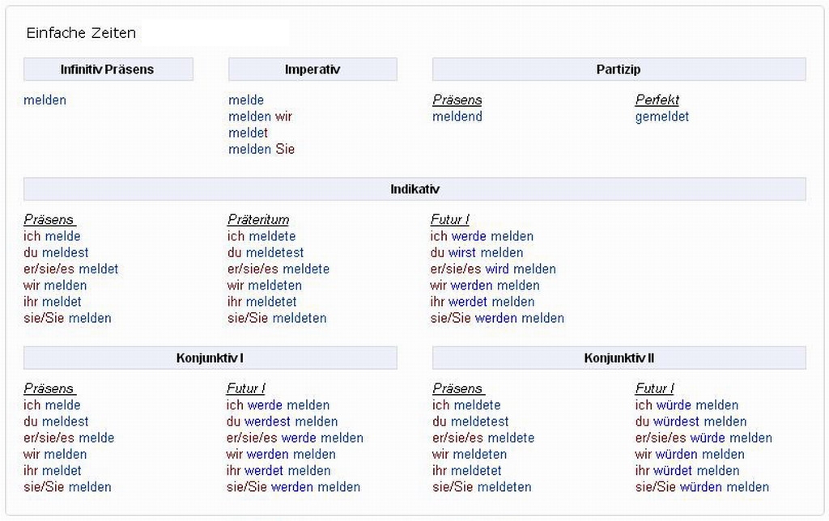This screenshot has width=829, height=521.
Task: Click the 'Konjunktiv I' section header
Action: click(x=210, y=358)
